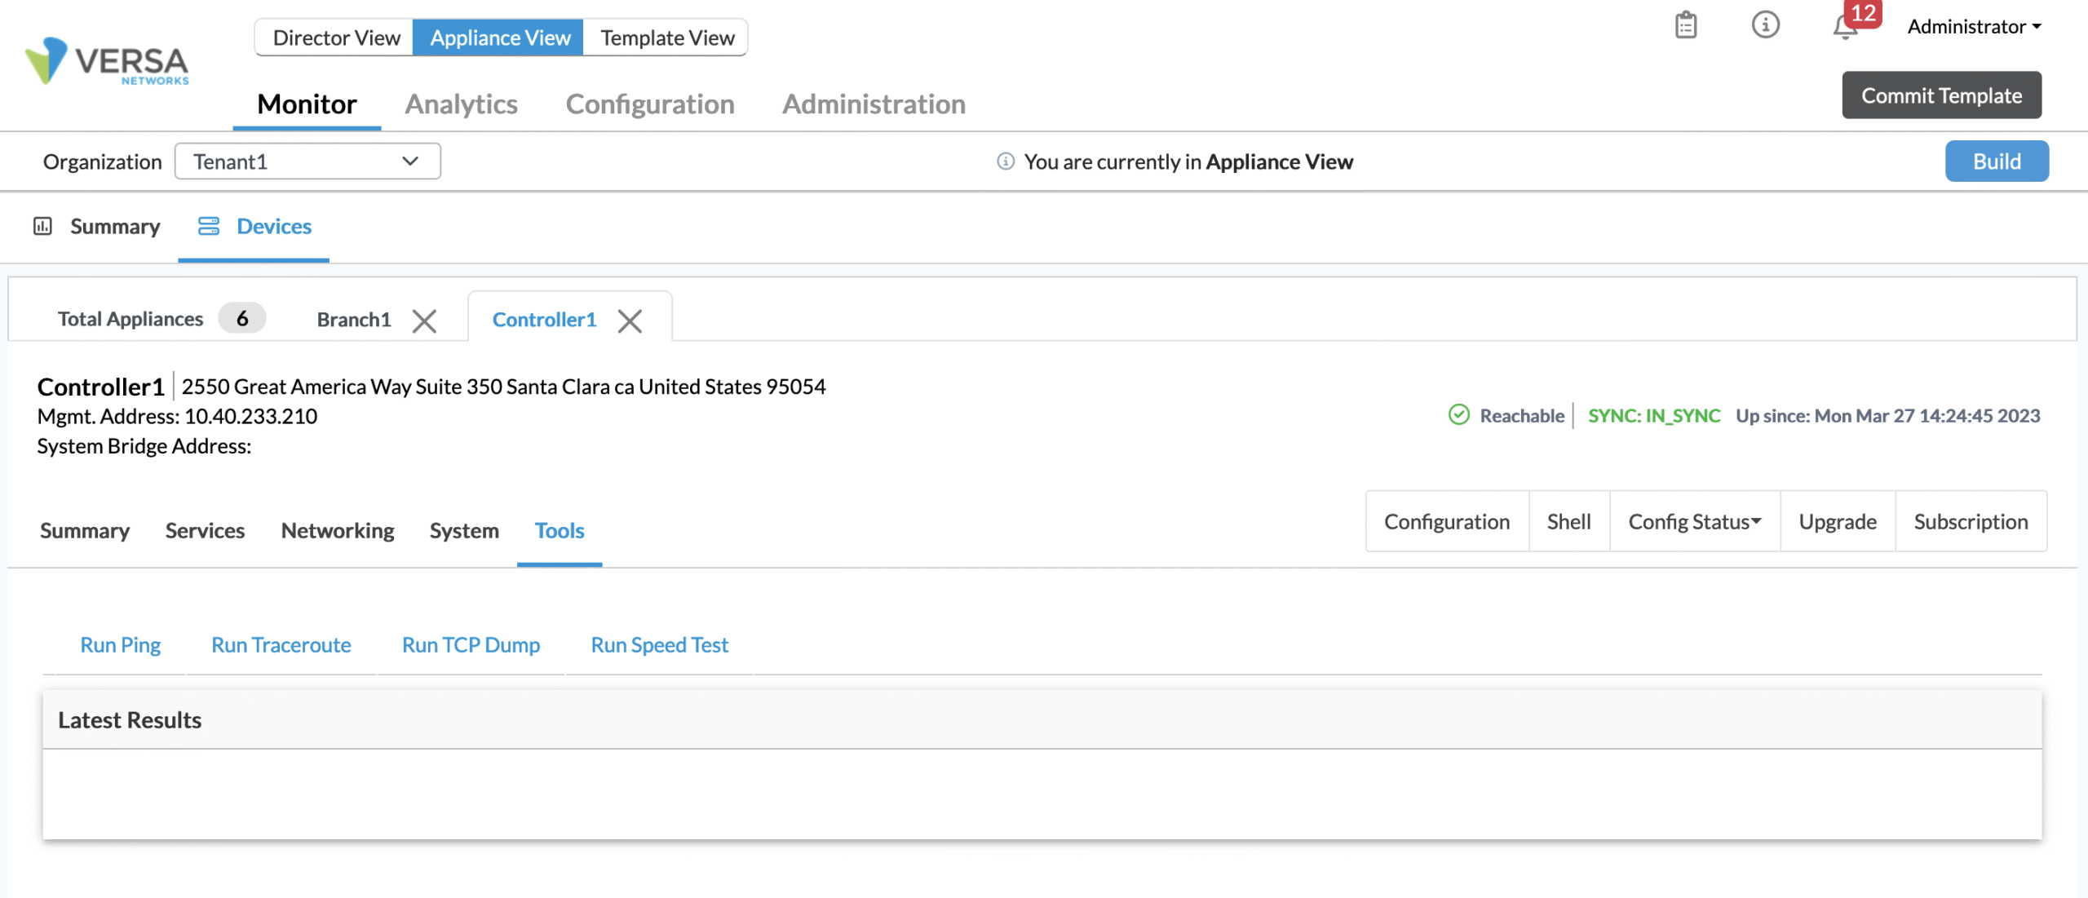Click the Controller1 heading name
This screenshot has height=898, width=2088.
tap(101, 387)
